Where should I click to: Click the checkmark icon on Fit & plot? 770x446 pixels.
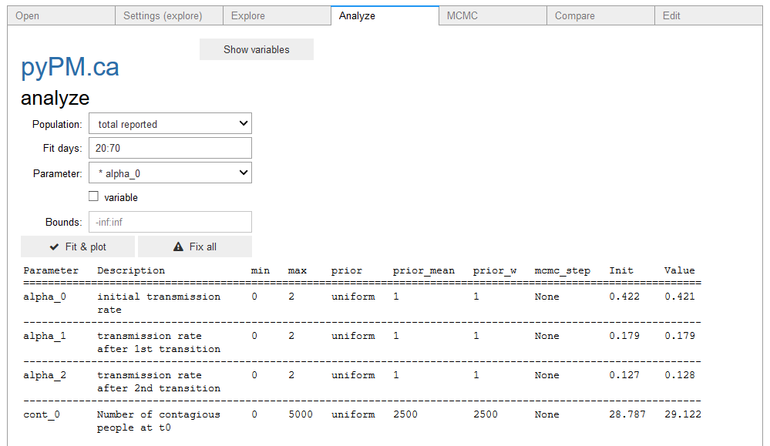(54, 246)
